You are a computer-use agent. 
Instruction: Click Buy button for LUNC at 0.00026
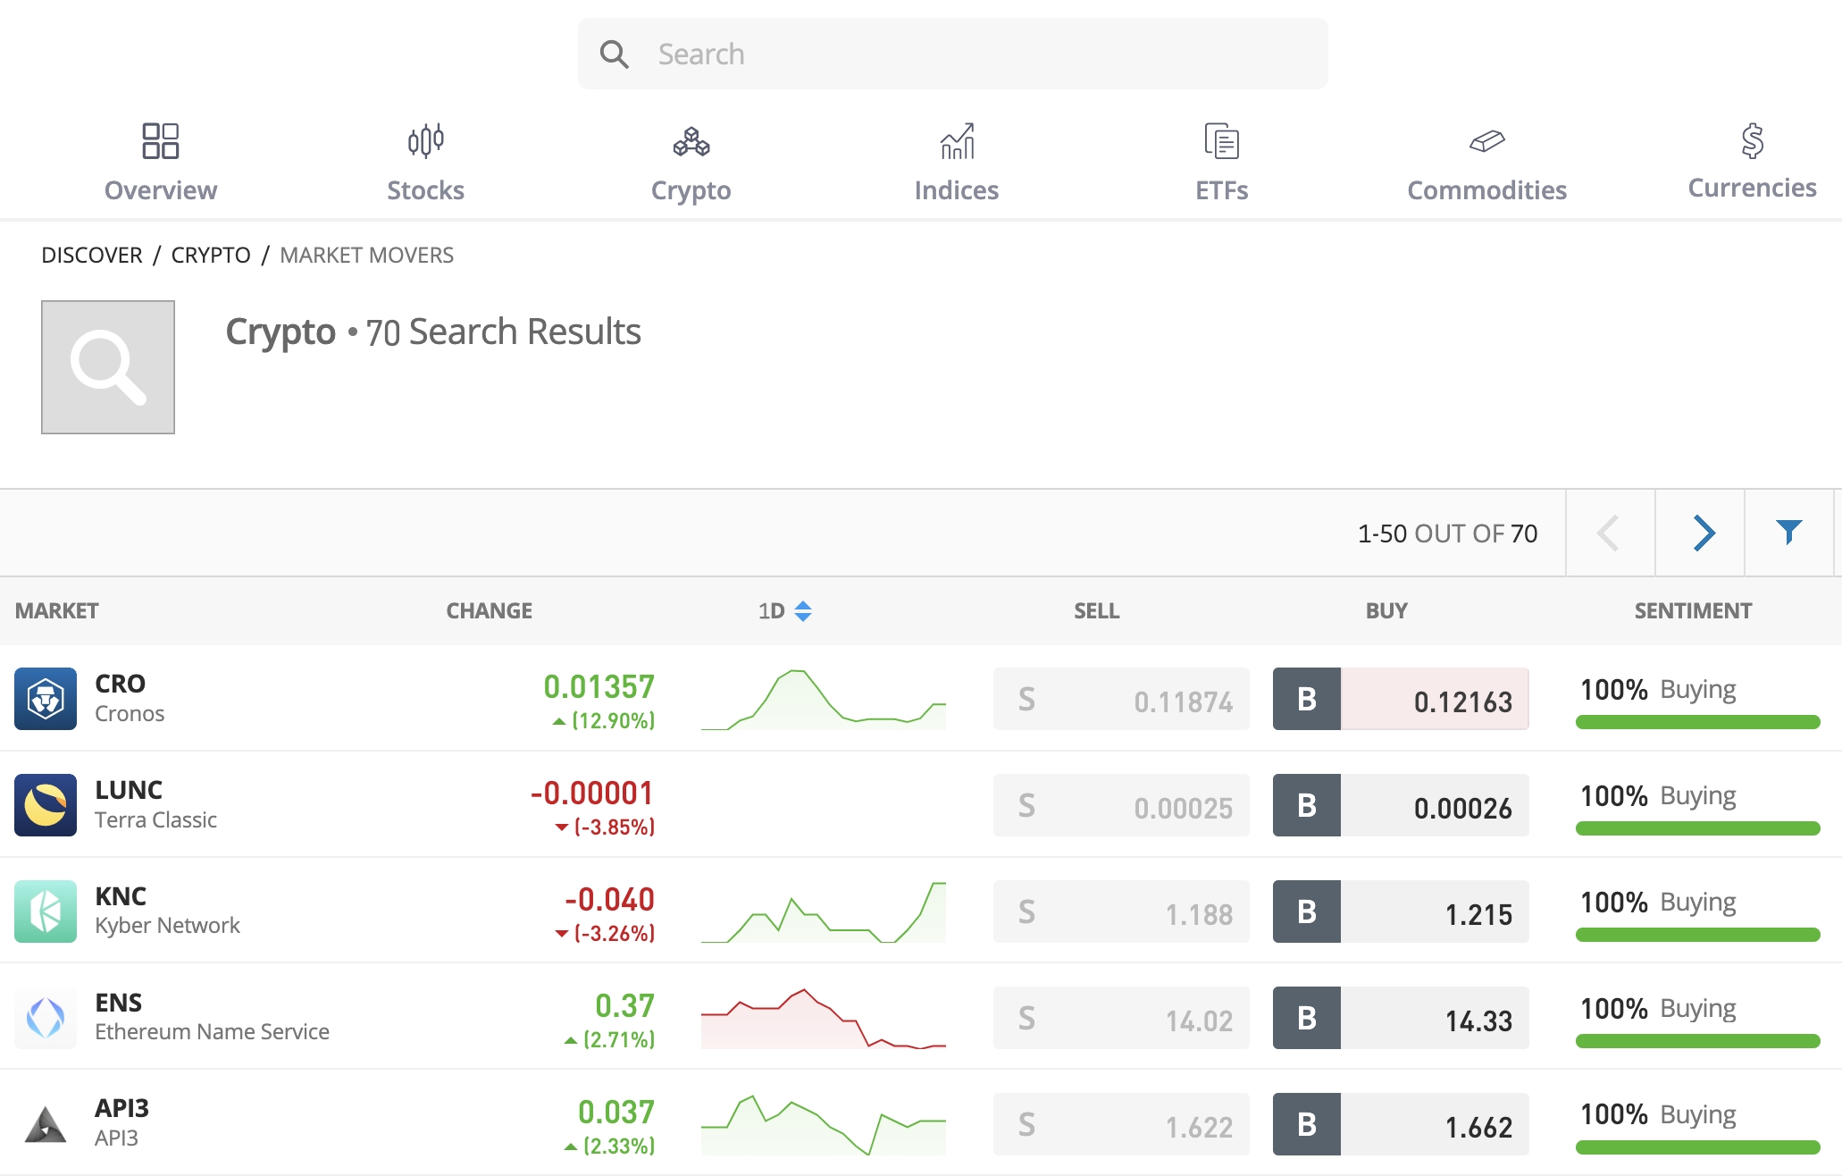(1401, 805)
